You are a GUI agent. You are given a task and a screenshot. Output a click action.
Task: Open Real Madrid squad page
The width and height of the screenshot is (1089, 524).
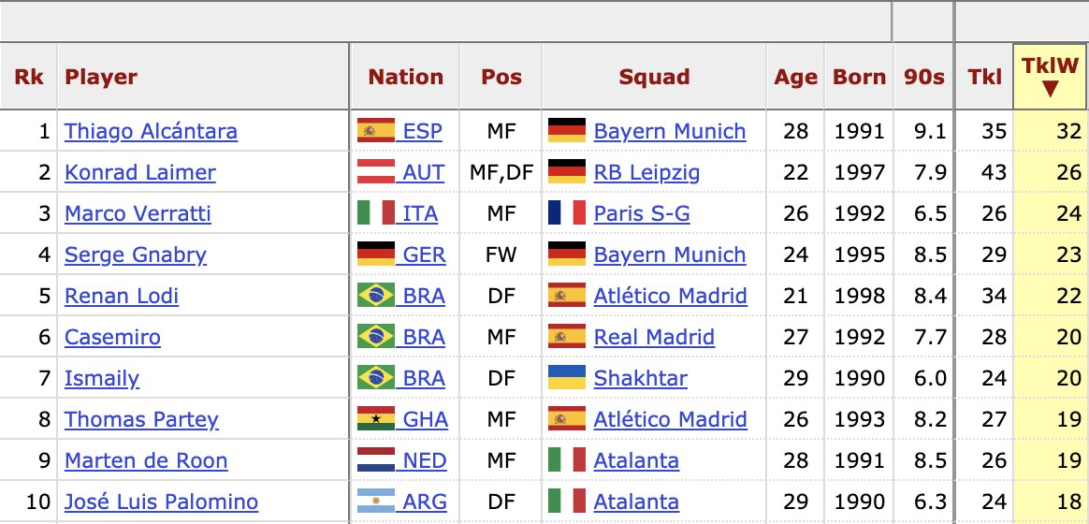[654, 337]
